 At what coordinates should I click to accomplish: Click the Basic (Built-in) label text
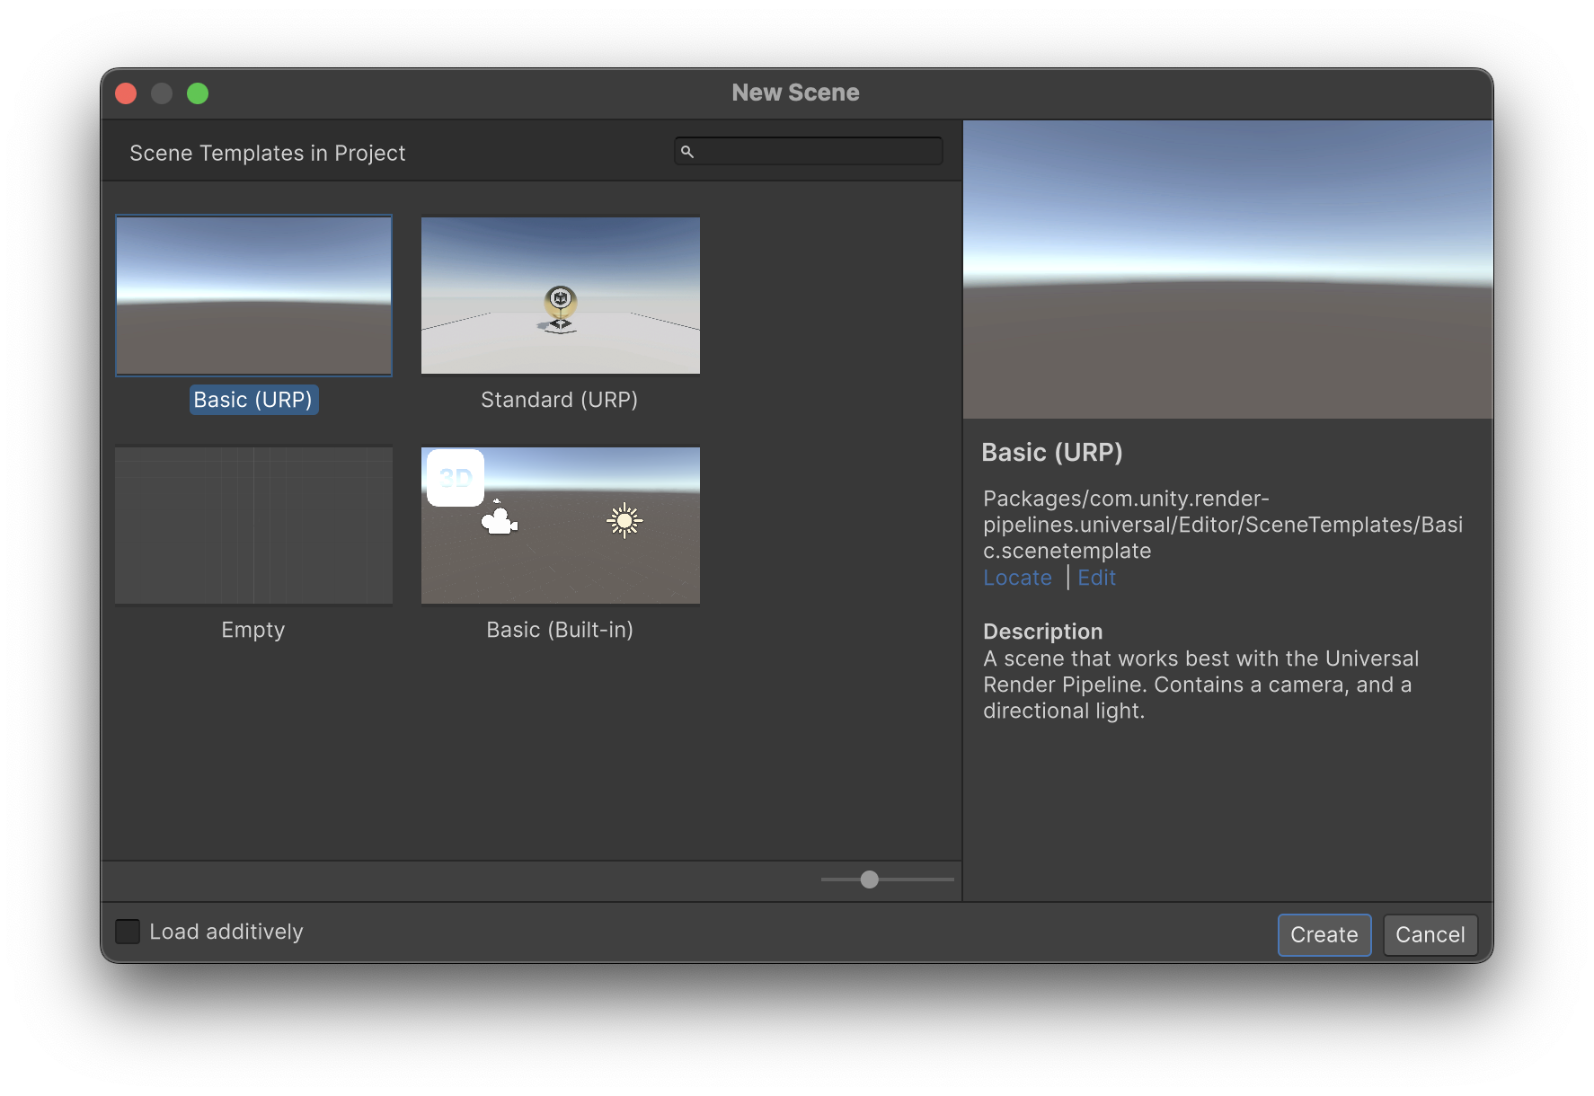coord(559,630)
